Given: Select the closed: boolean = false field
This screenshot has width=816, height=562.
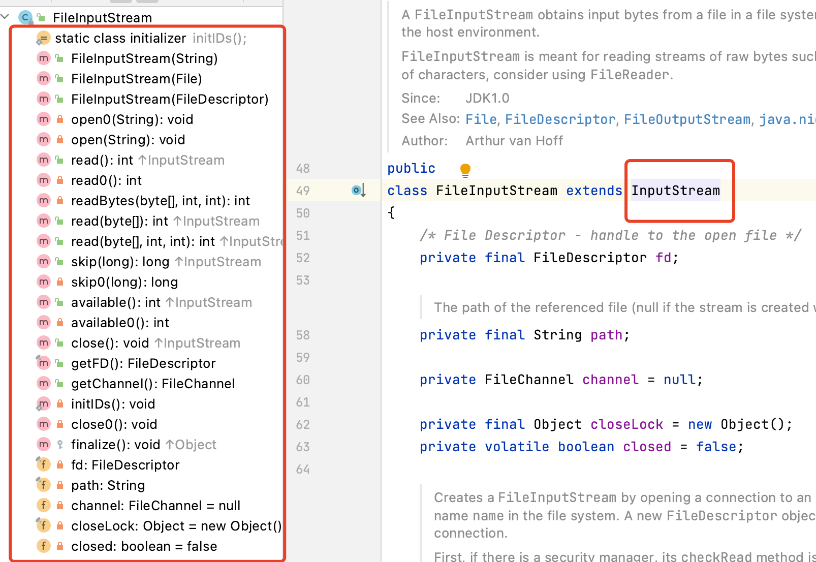Looking at the screenshot, I should (144, 546).
